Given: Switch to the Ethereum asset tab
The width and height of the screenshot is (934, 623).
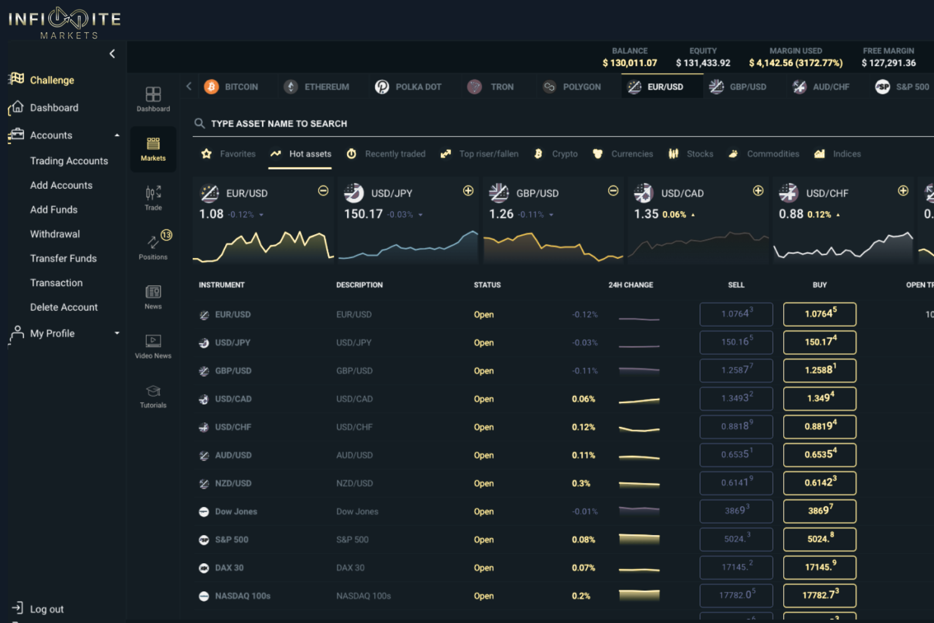Looking at the screenshot, I should coord(316,87).
